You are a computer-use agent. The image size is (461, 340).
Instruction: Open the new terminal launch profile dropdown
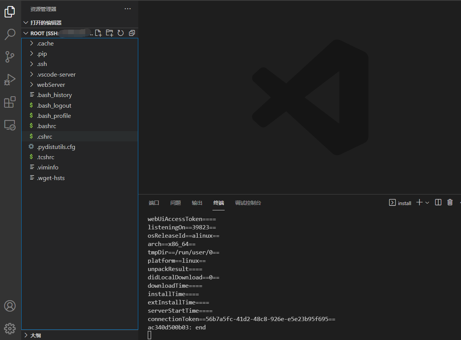[427, 203]
